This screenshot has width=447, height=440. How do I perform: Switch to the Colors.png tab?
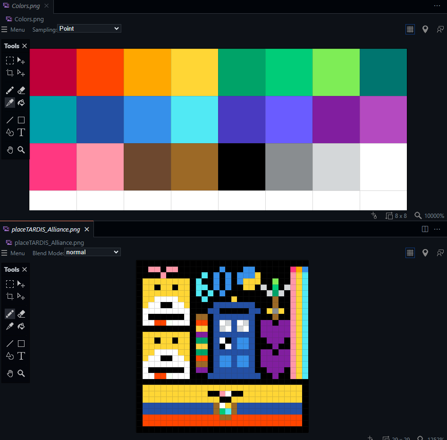[25, 6]
